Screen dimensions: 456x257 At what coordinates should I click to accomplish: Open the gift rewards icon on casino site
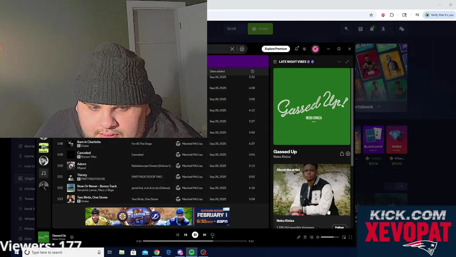[x=361, y=29]
